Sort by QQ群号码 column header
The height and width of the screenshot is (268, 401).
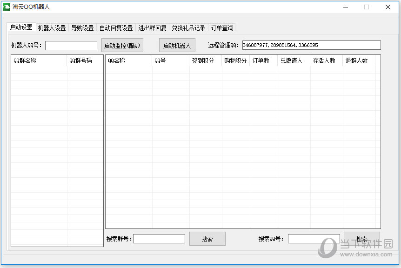[x=85, y=60]
